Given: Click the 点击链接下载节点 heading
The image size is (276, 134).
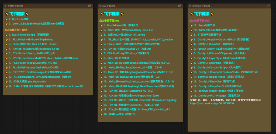Looking at the screenshot, I should (x=200, y=20).
